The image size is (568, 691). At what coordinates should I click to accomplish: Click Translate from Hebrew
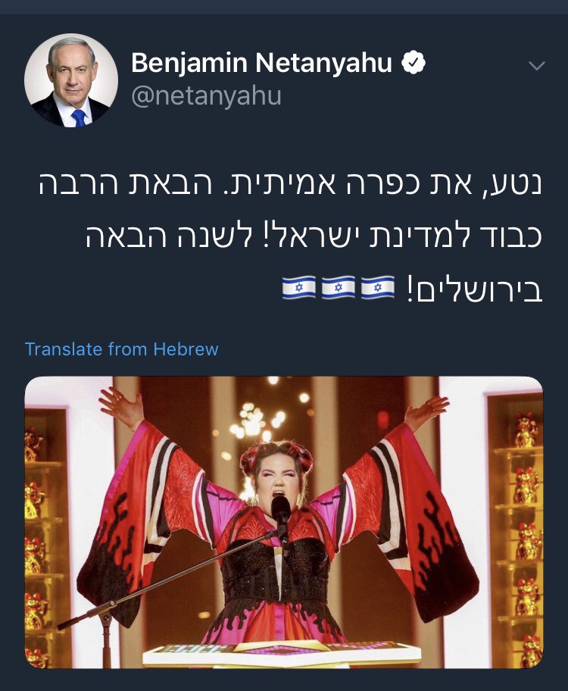click(x=122, y=349)
